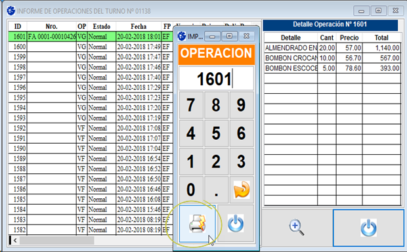Click the app logo icon in the main title bar
This screenshot has width=407, height=252.
point(11,10)
